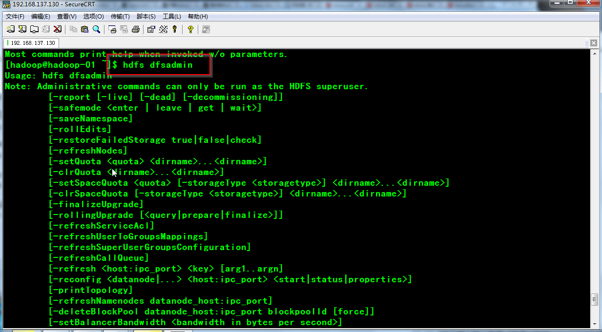This screenshot has width=602, height=332.
Task: Click the grayed SecureFX toolbar icon
Action: click(206, 29)
